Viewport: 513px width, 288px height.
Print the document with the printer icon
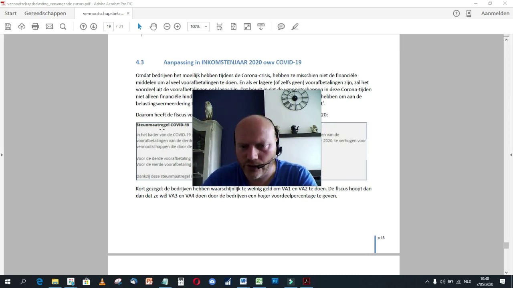(35, 26)
